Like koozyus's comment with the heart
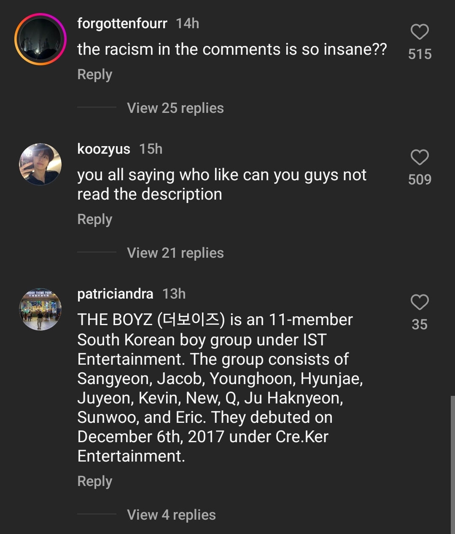The width and height of the screenshot is (455, 534). (x=420, y=158)
